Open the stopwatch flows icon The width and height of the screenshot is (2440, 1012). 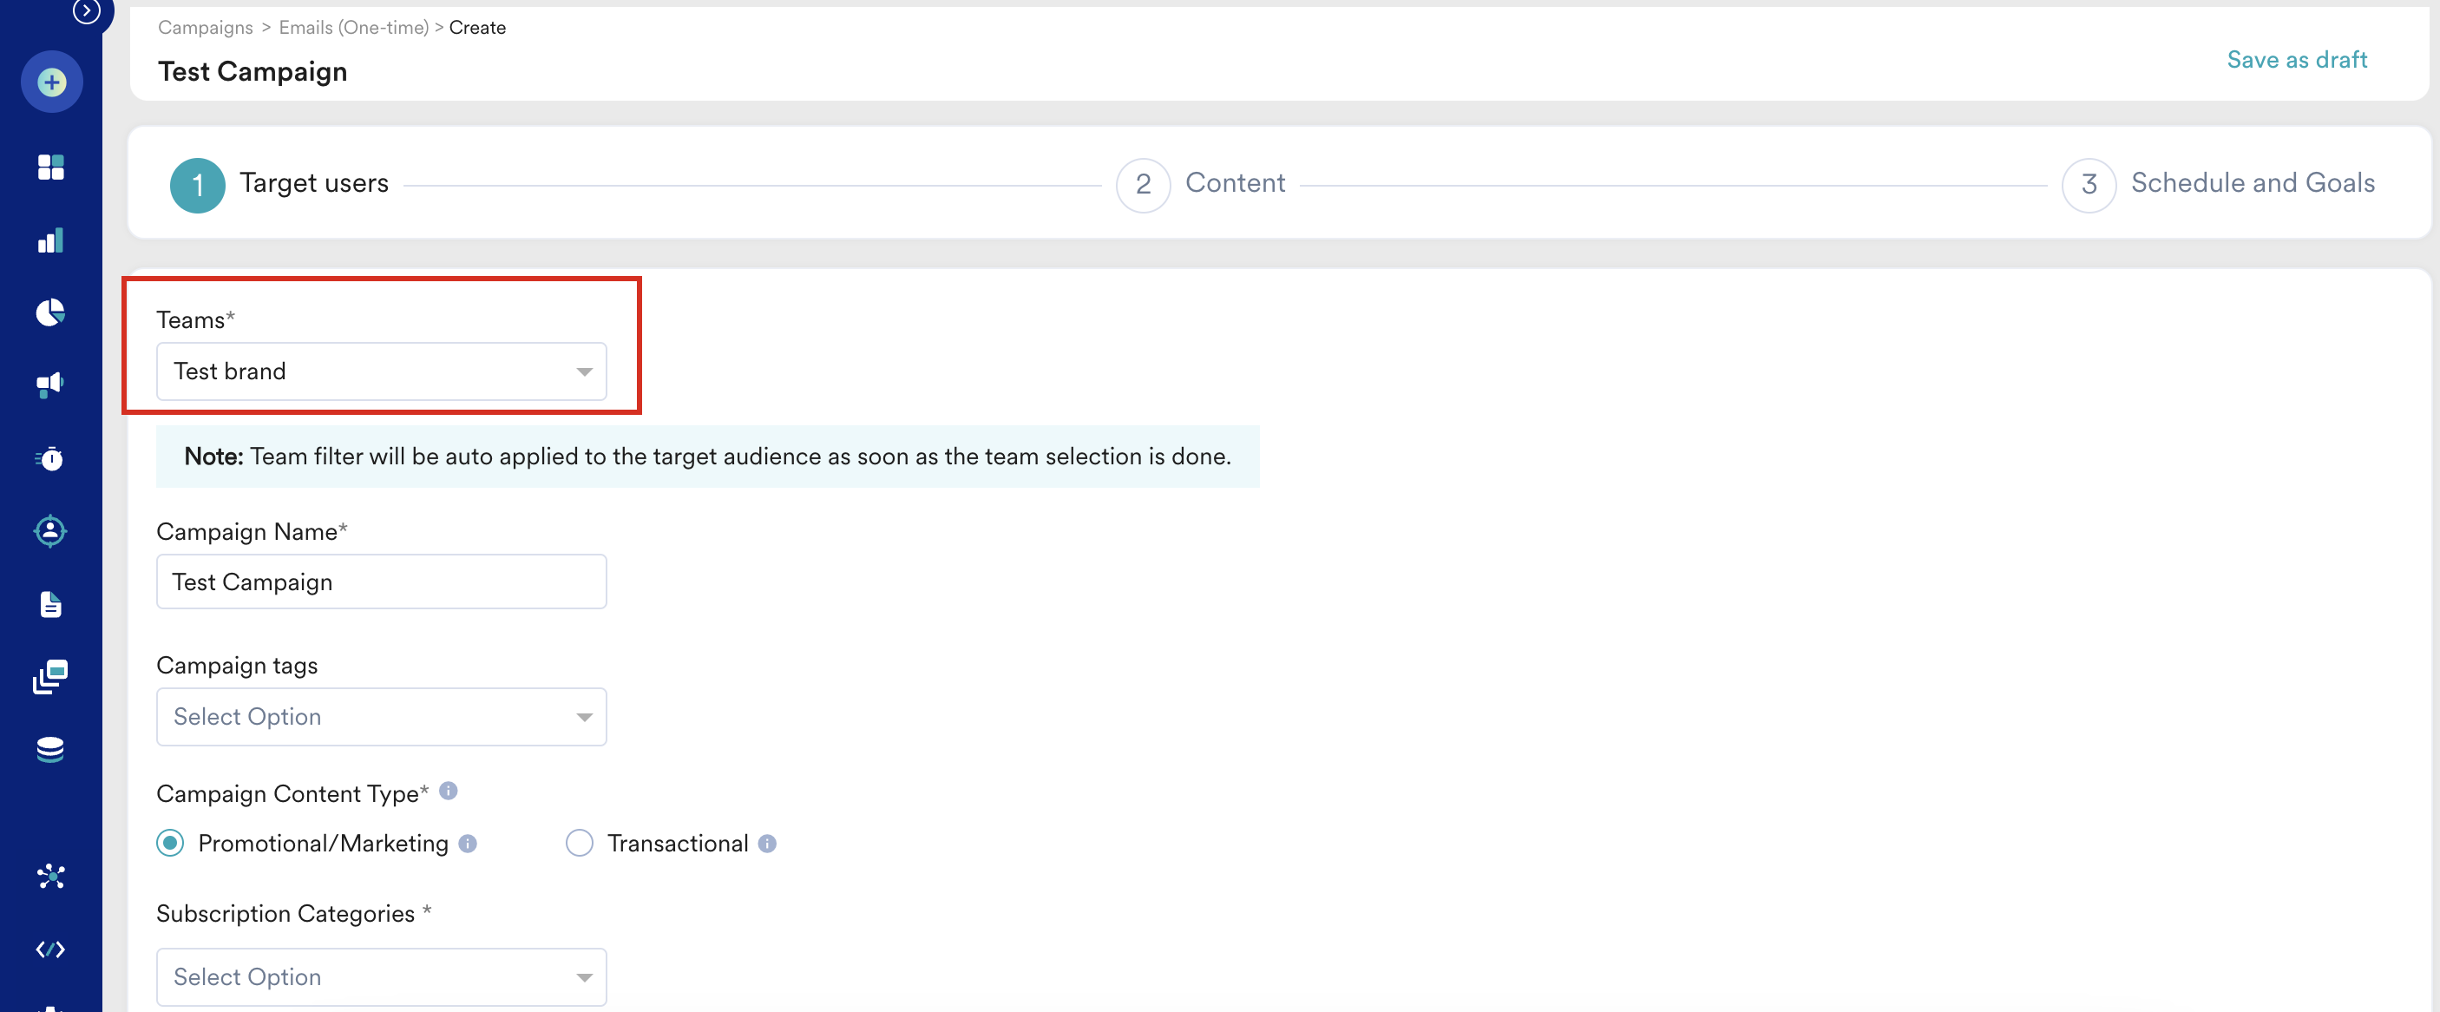click(x=51, y=458)
